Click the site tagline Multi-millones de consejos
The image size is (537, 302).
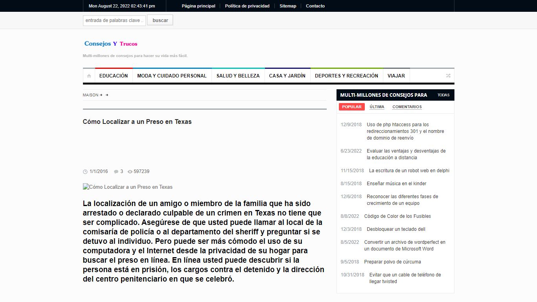coord(135,56)
